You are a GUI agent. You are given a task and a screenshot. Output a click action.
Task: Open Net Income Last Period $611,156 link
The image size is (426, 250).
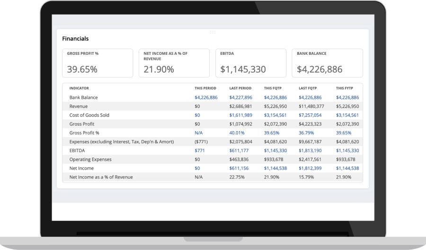(x=239, y=168)
